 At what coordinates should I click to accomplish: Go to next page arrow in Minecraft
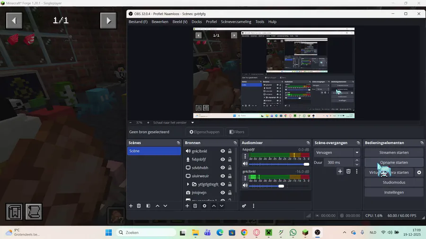108,21
